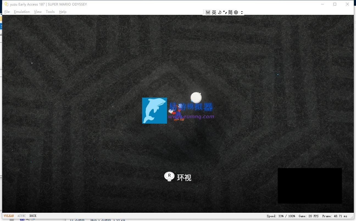Click the yuzu logo in the title bar

click(7, 4)
